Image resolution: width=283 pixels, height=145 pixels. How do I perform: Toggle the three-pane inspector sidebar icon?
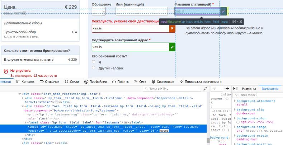coord(235,89)
